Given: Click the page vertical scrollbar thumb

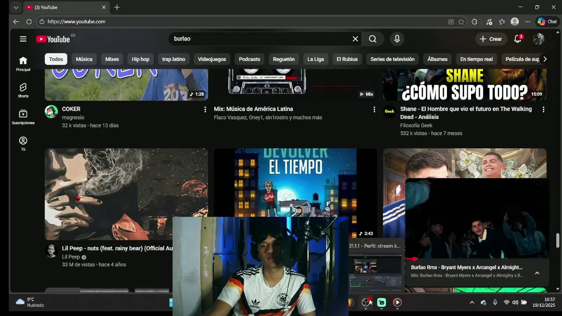Looking at the screenshot, I should (x=558, y=241).
